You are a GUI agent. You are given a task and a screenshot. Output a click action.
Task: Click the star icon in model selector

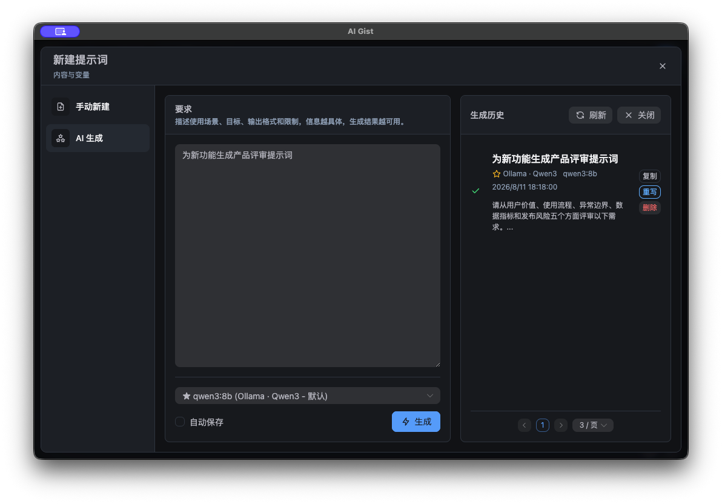click(x=187, y=396)
